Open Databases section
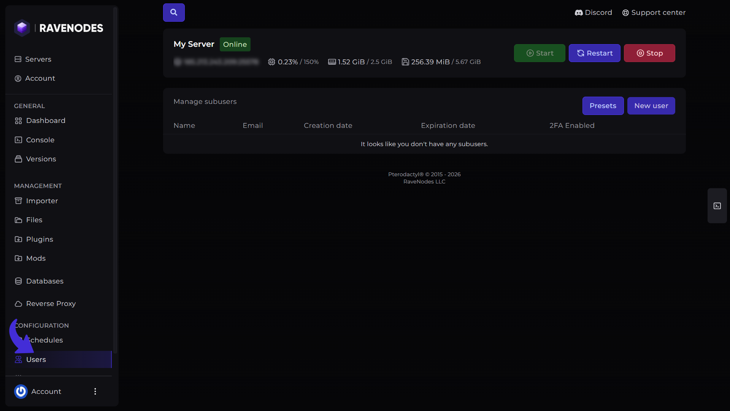 click(x=39, y=281)
